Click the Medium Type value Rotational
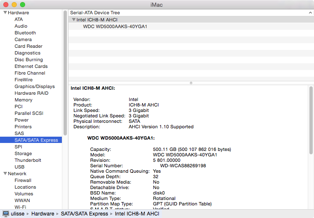 tap(164, 198)
